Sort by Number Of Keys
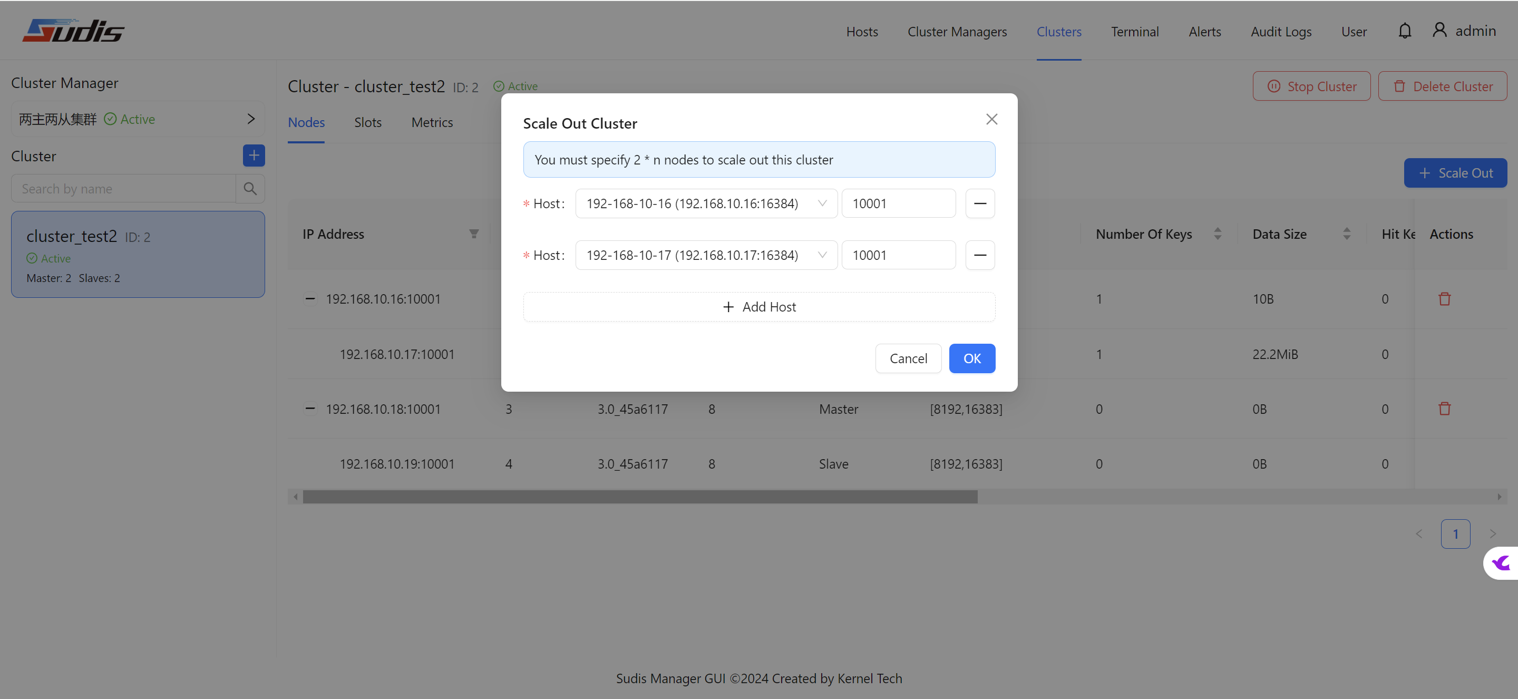Screen dimensions: 1518x699 click(x=1218, y=234)
